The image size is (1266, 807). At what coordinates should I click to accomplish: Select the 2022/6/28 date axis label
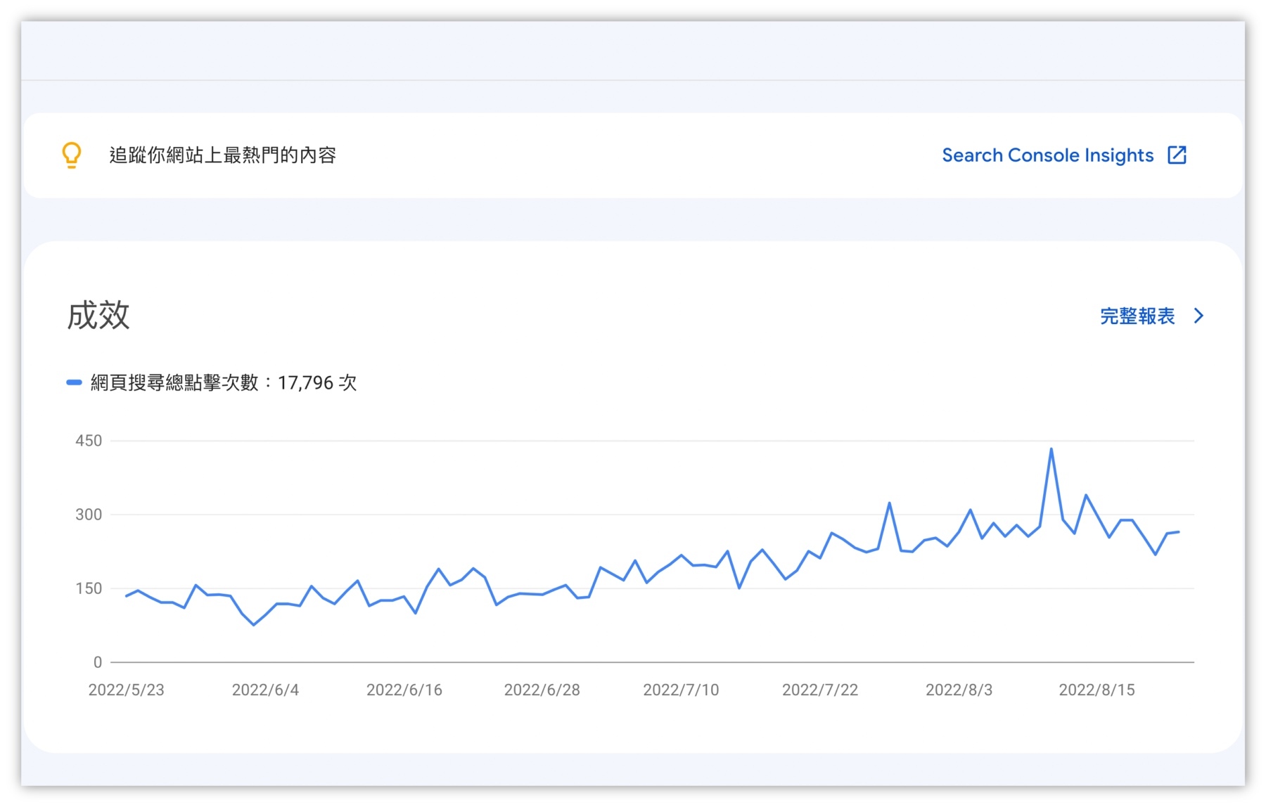542,690
